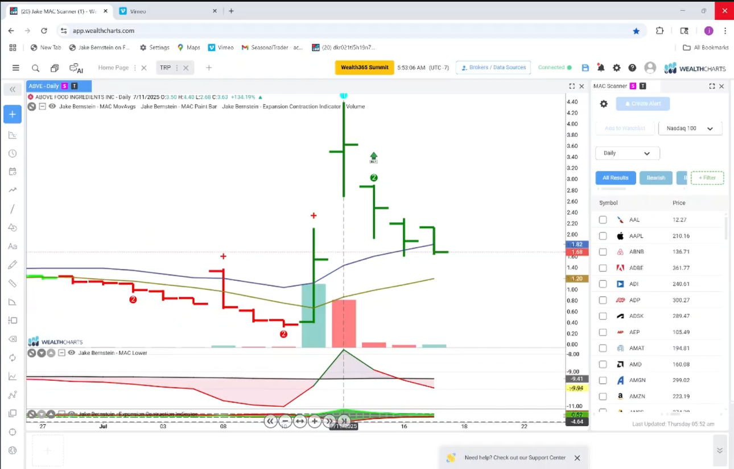The image size is (734, 469).
Task: Tick the AAL checkbox
Action: [603, 220]
